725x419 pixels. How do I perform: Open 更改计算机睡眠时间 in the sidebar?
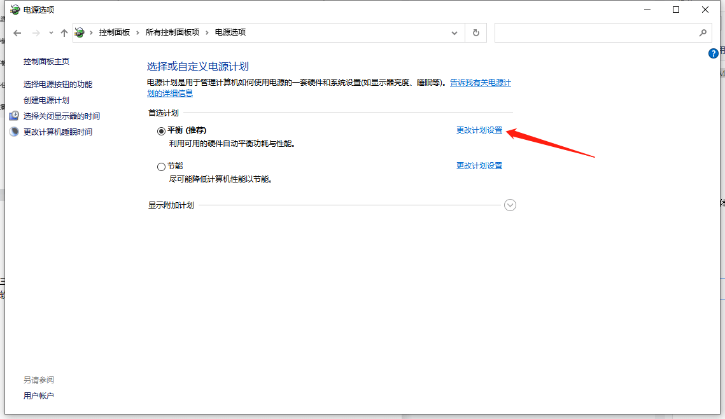tap(57, 132)
